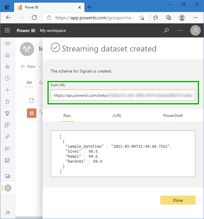Go to Home in side navigation
This screenshot has height=219, width=204.
click(x=7, y=55)
